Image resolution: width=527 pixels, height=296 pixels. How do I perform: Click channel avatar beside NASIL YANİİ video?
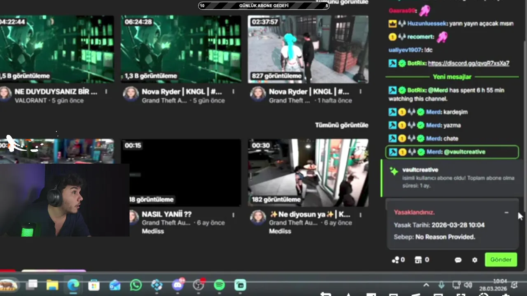(x=133, y=217)
